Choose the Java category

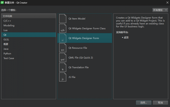[x=6, y=49]
